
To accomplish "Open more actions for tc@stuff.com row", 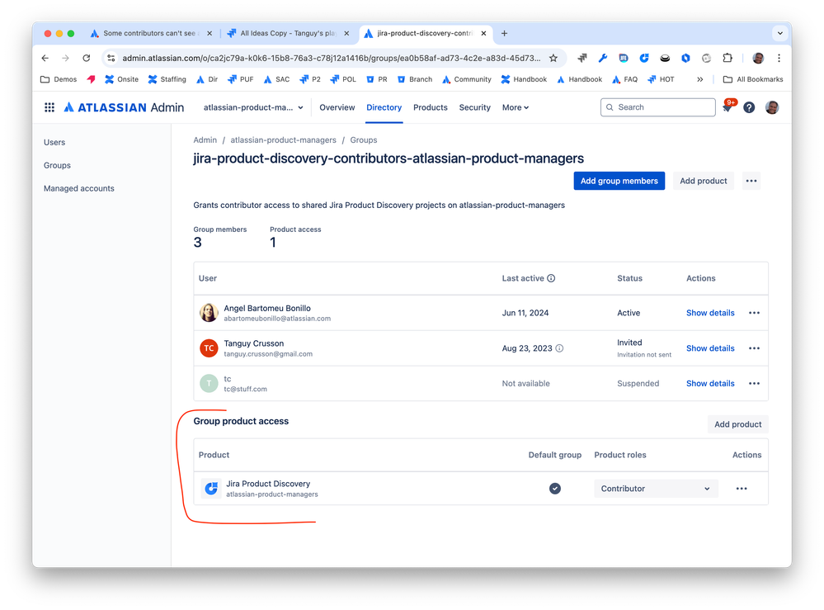I will (x=754, y=383).
